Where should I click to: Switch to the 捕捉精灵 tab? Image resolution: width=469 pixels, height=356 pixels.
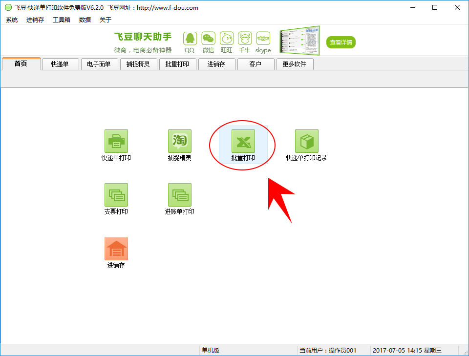point(138,64)
